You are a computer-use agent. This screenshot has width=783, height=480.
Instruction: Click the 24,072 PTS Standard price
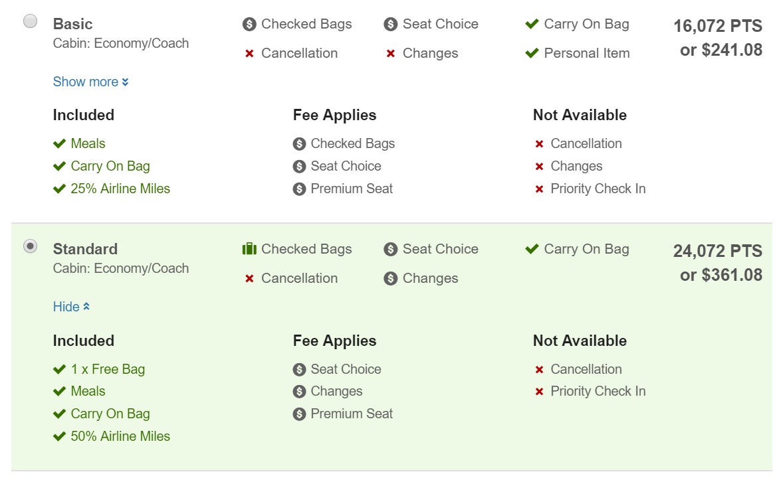click(717, 252)
